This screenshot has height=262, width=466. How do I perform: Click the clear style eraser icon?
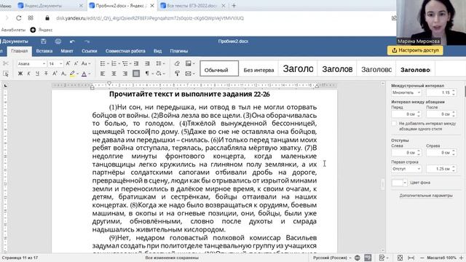tap(177, 63)
